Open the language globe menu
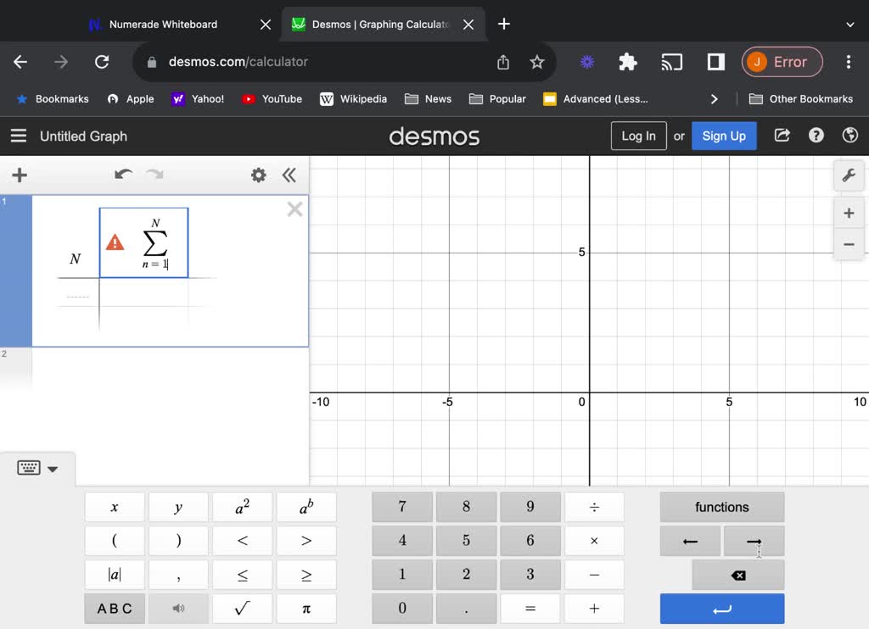 [x=849, y=136]
